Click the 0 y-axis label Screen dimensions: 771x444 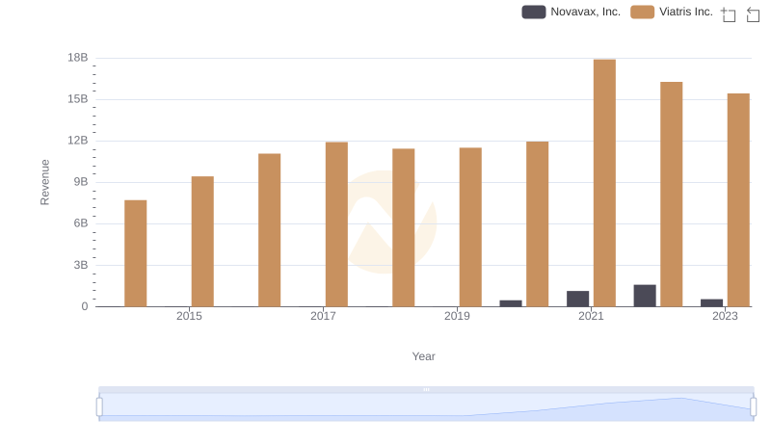tap(85, 306)
